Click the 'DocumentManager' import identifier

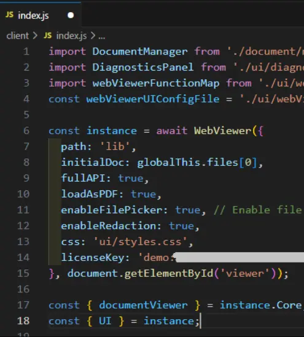(140, 52)
